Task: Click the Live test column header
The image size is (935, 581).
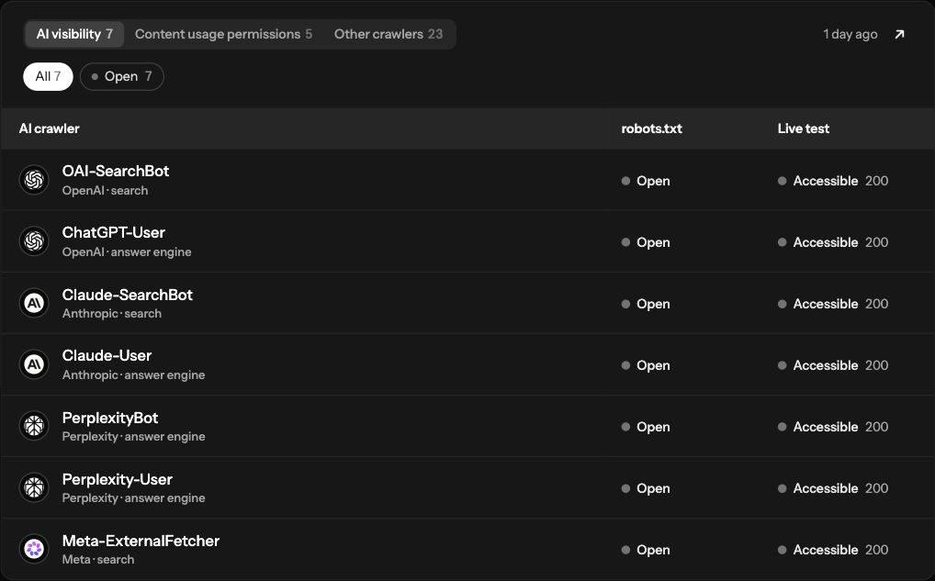Action: click(x=804, y=128)
